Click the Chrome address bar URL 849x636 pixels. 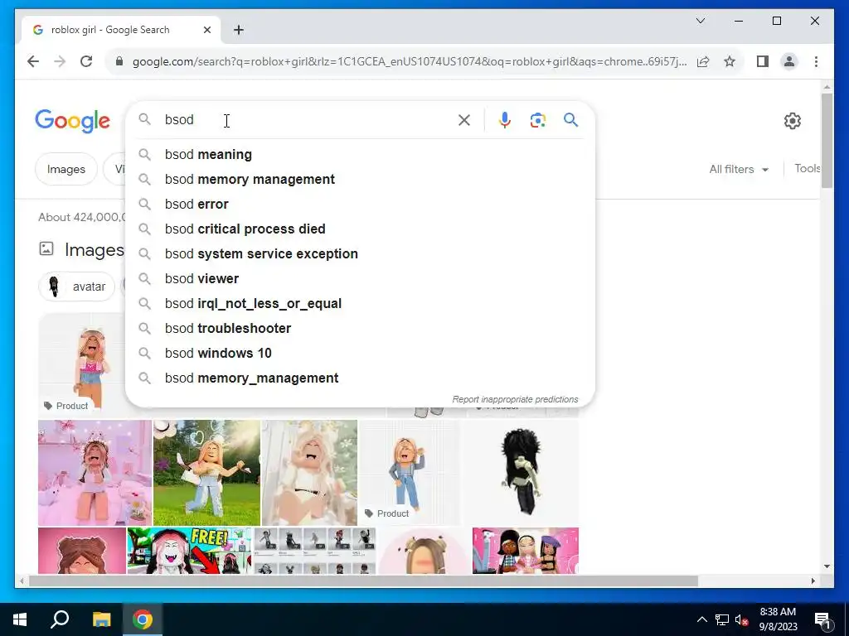[x=410, y=61]
